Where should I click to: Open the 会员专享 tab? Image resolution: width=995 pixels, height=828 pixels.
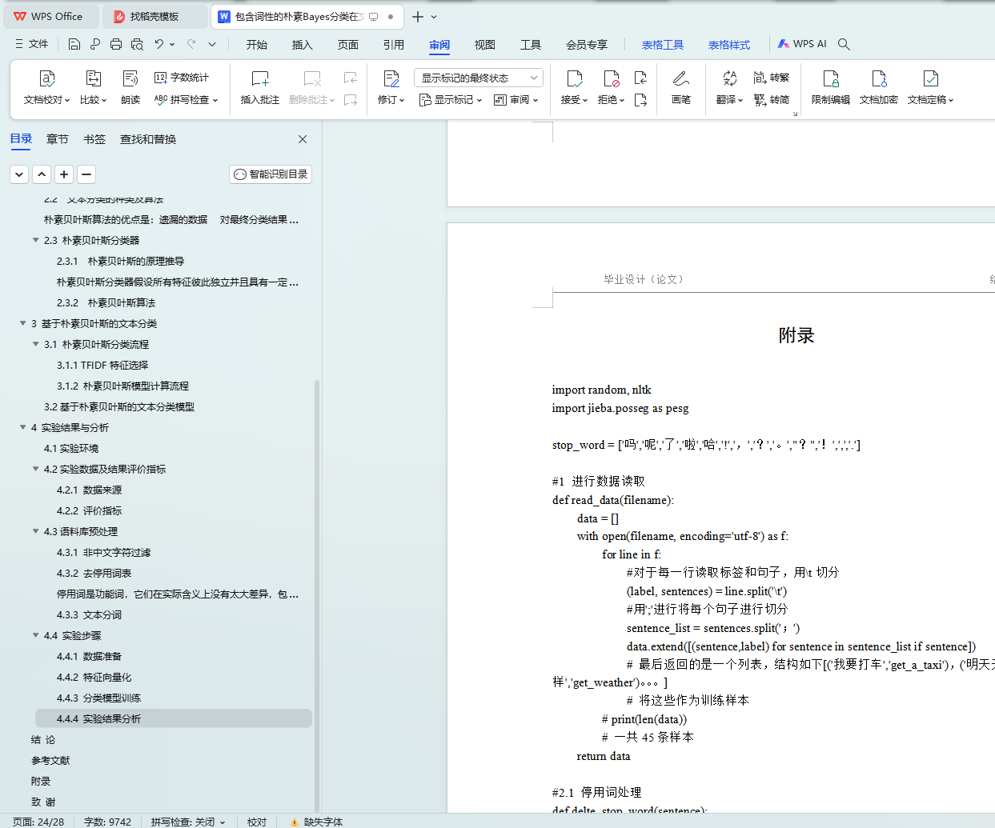[587, 45]
